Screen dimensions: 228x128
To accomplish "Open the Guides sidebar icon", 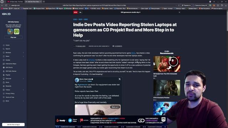I will (4, 60).
